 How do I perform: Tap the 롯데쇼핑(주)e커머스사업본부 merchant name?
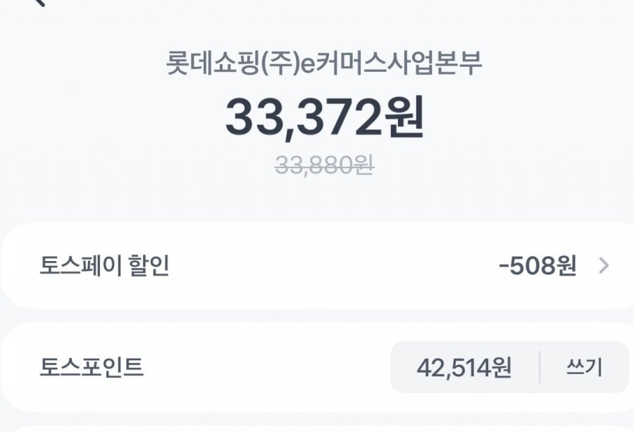(x=324, y=65)
